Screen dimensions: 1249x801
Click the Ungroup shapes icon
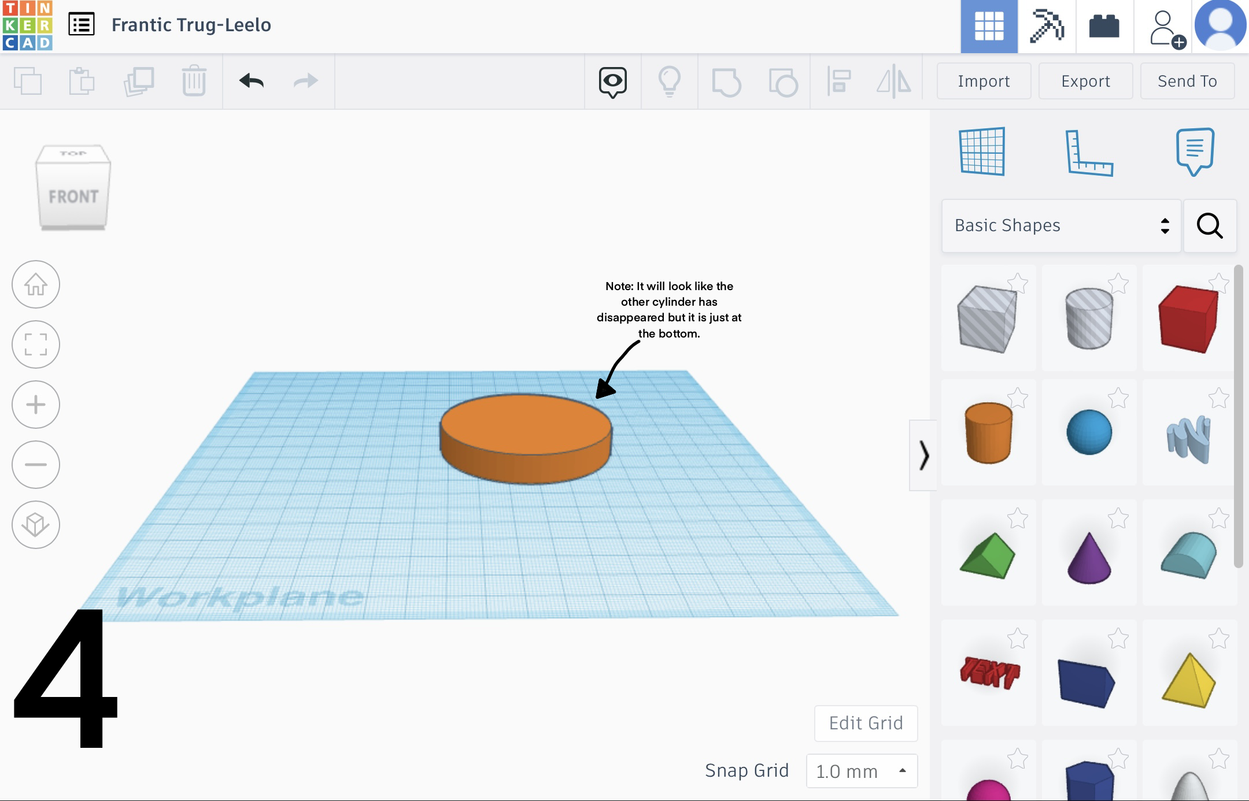[x=784, y=82]
